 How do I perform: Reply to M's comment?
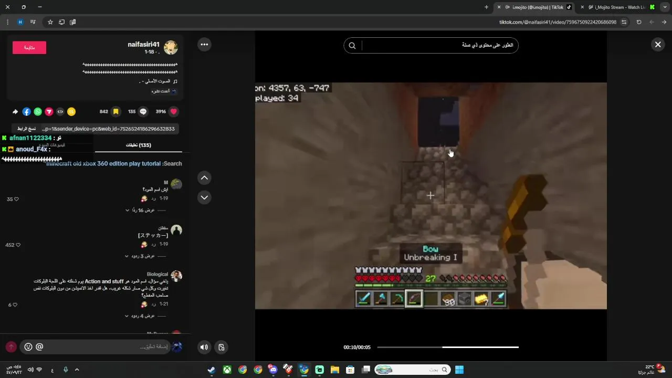pos(153,199)
